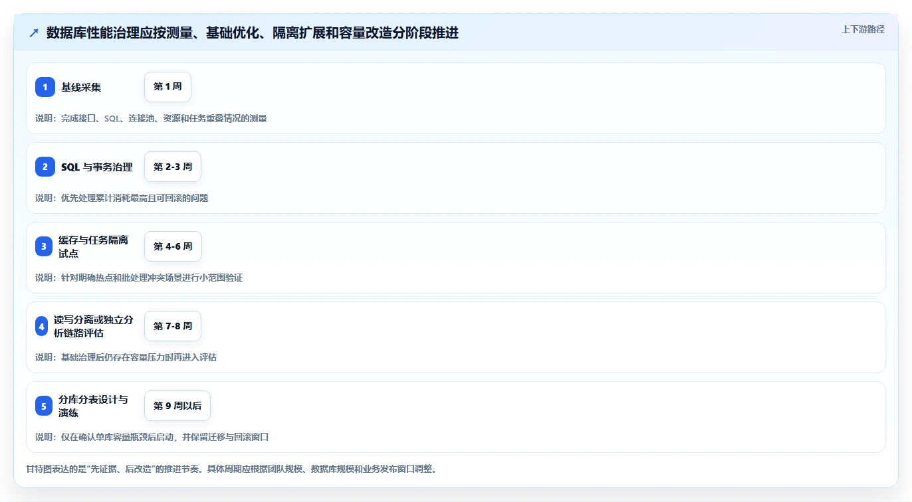912x502 pixels.
Task: Click the 分库分表设计与演练 stage title
Action: click(x=94, y=406)
